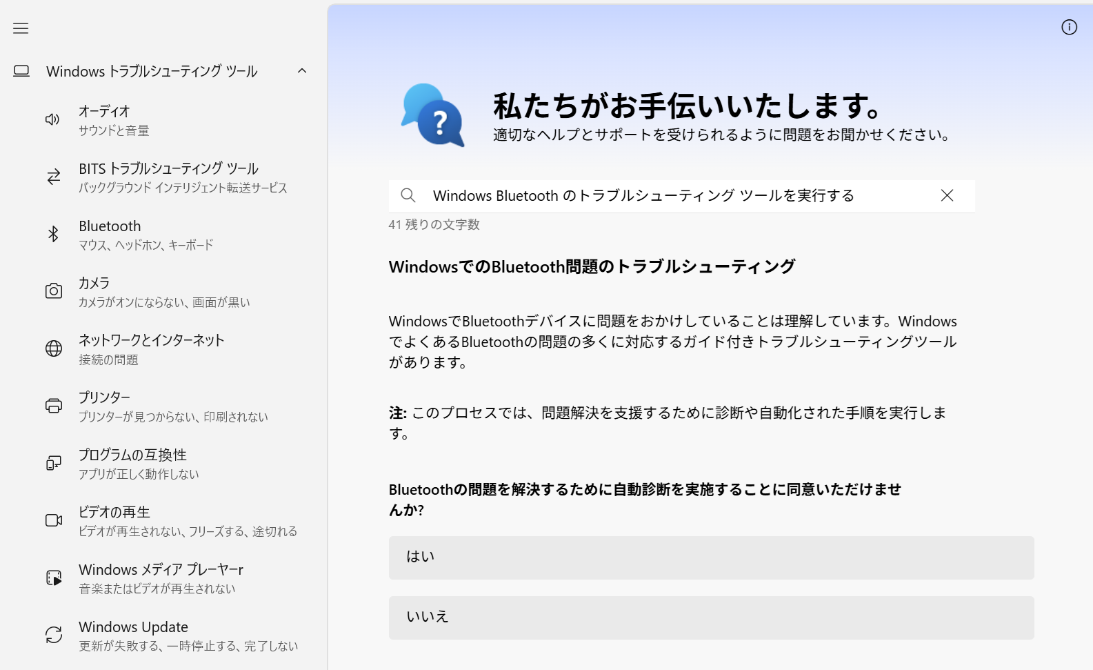This screenshot has height=670, width=1093.
Task: Open the hamburger navigation menu
Action: tap(21, 28)
